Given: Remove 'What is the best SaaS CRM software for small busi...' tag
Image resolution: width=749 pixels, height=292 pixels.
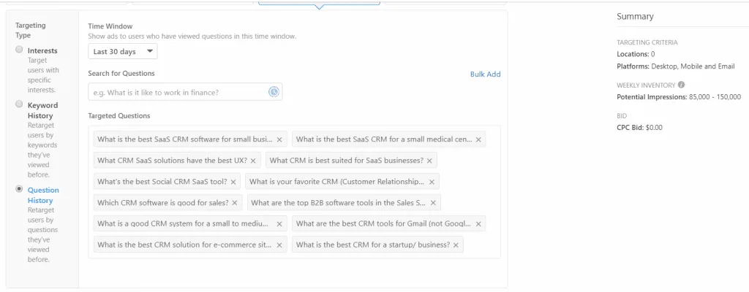Looking at the screenshot, I should pos(279,140).
